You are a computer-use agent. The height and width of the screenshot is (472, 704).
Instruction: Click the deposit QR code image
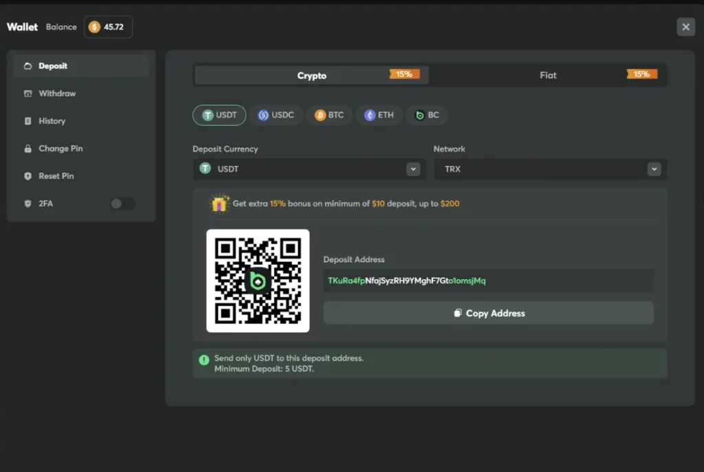click(x=258, y=281)
